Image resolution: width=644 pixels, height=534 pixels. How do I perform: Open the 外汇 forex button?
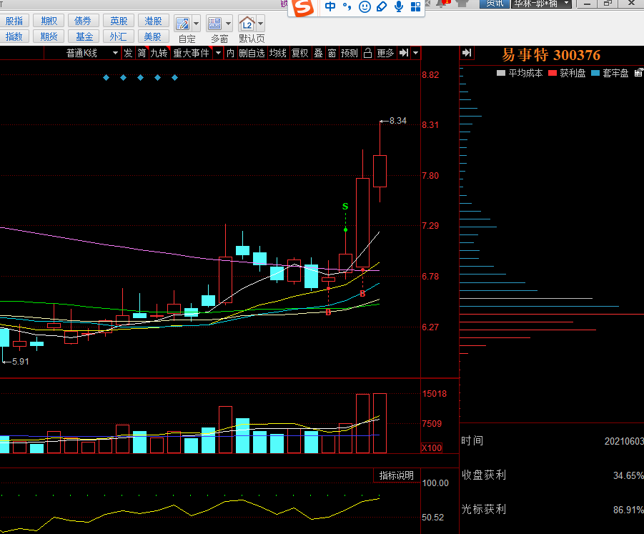(118, 36)
